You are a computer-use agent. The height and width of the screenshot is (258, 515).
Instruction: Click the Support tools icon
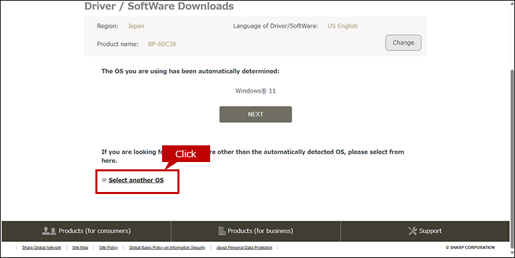tap(412, 231)
